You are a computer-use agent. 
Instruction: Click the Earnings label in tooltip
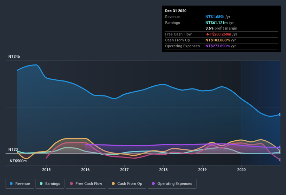172,23
